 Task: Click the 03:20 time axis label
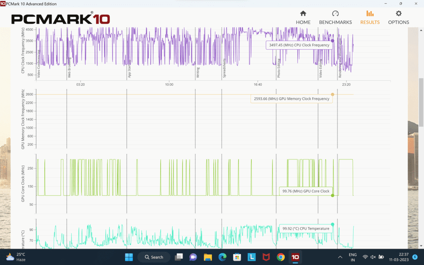pyautogui.click(x=80, y=84)
